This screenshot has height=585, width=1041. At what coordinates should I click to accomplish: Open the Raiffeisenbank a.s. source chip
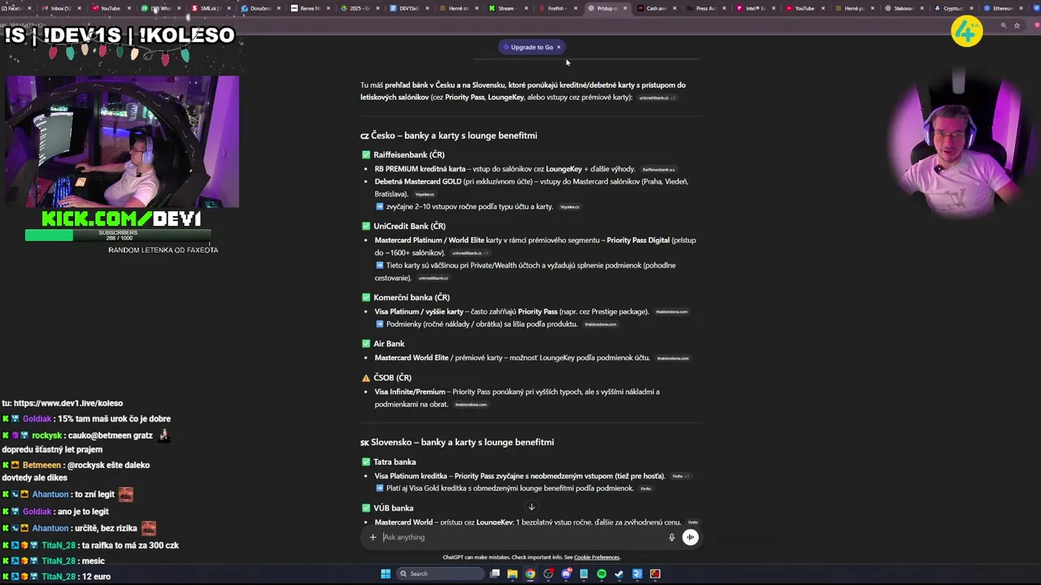point(659,170)
